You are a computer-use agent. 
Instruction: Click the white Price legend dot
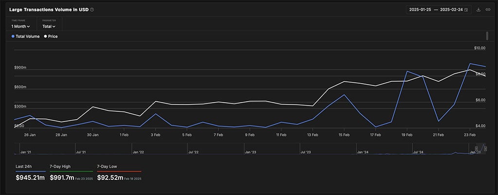point(46,36)
